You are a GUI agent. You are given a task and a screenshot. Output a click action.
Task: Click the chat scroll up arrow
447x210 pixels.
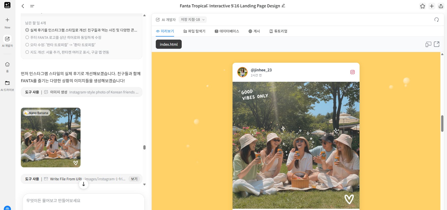point(144,15)
